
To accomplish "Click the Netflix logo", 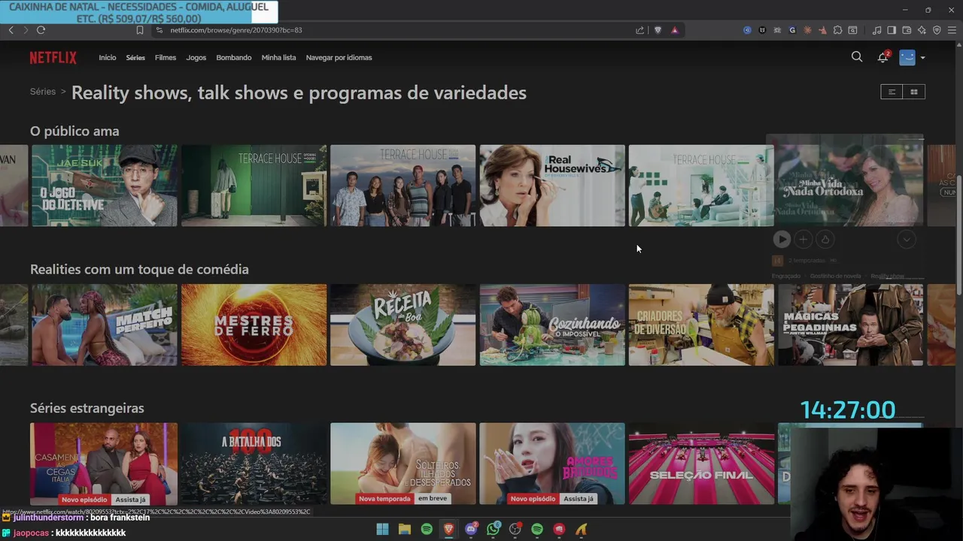I will click(x=53, y=58).
